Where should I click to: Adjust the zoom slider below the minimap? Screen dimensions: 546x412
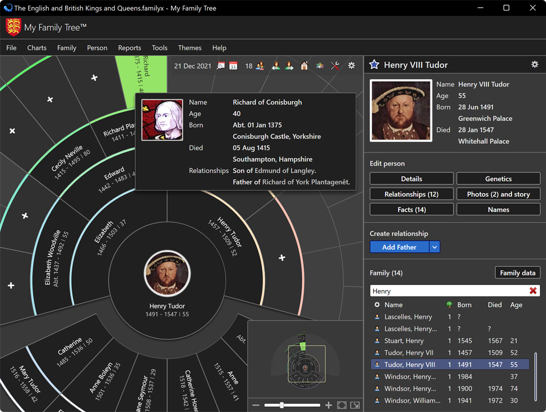click(282, 405)
